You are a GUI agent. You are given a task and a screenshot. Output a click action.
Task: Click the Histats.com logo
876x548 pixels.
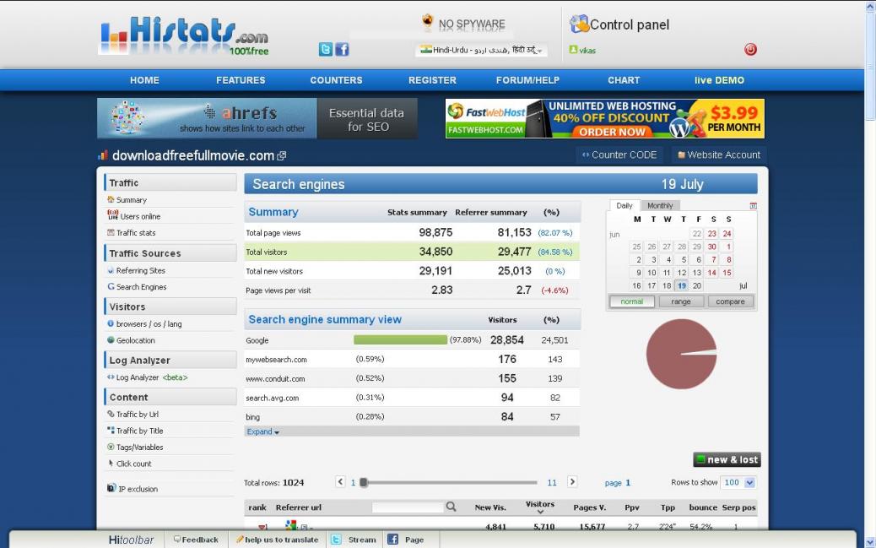[x=184, y=35]
